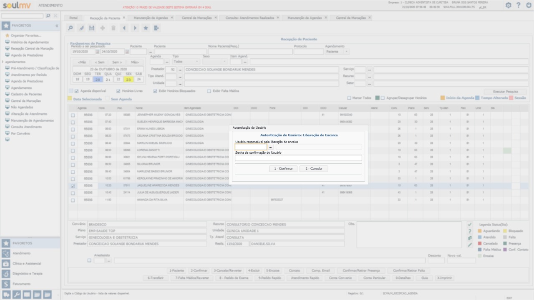Select the Recepção de Paciente tab
Viewport: 534px width, 300px height.
point(105,18)
